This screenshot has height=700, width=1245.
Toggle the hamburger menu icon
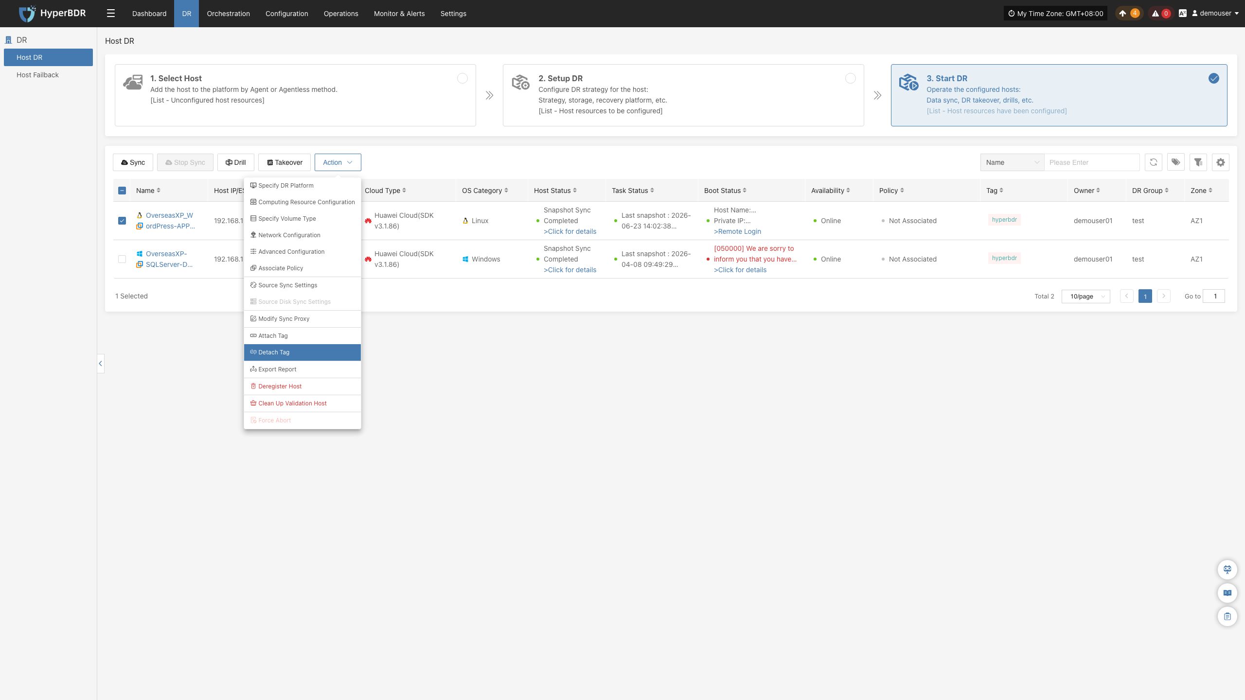(111, 14)
